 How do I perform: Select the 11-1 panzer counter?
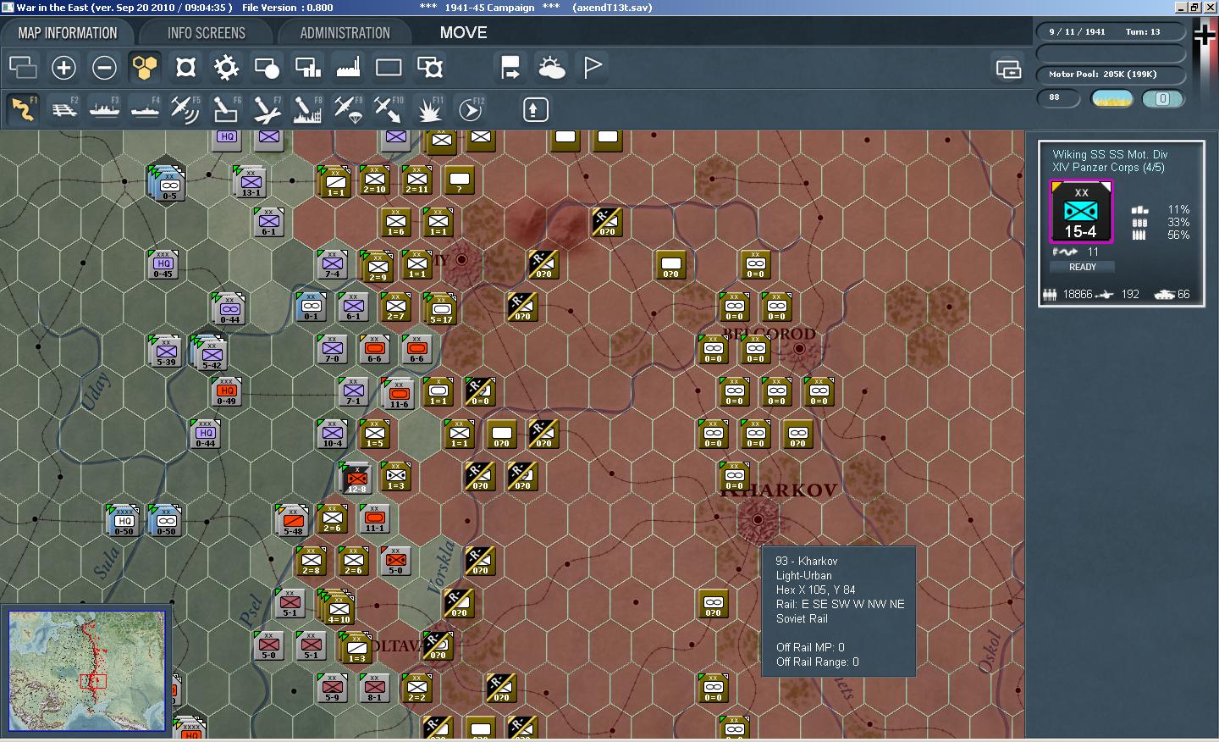pos(374,518)
